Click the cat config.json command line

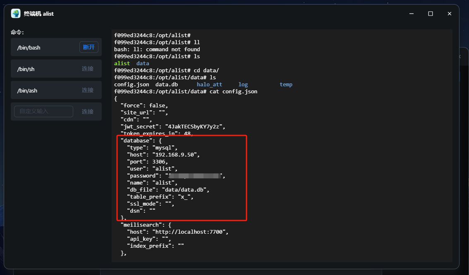click(x=186, y=91)
